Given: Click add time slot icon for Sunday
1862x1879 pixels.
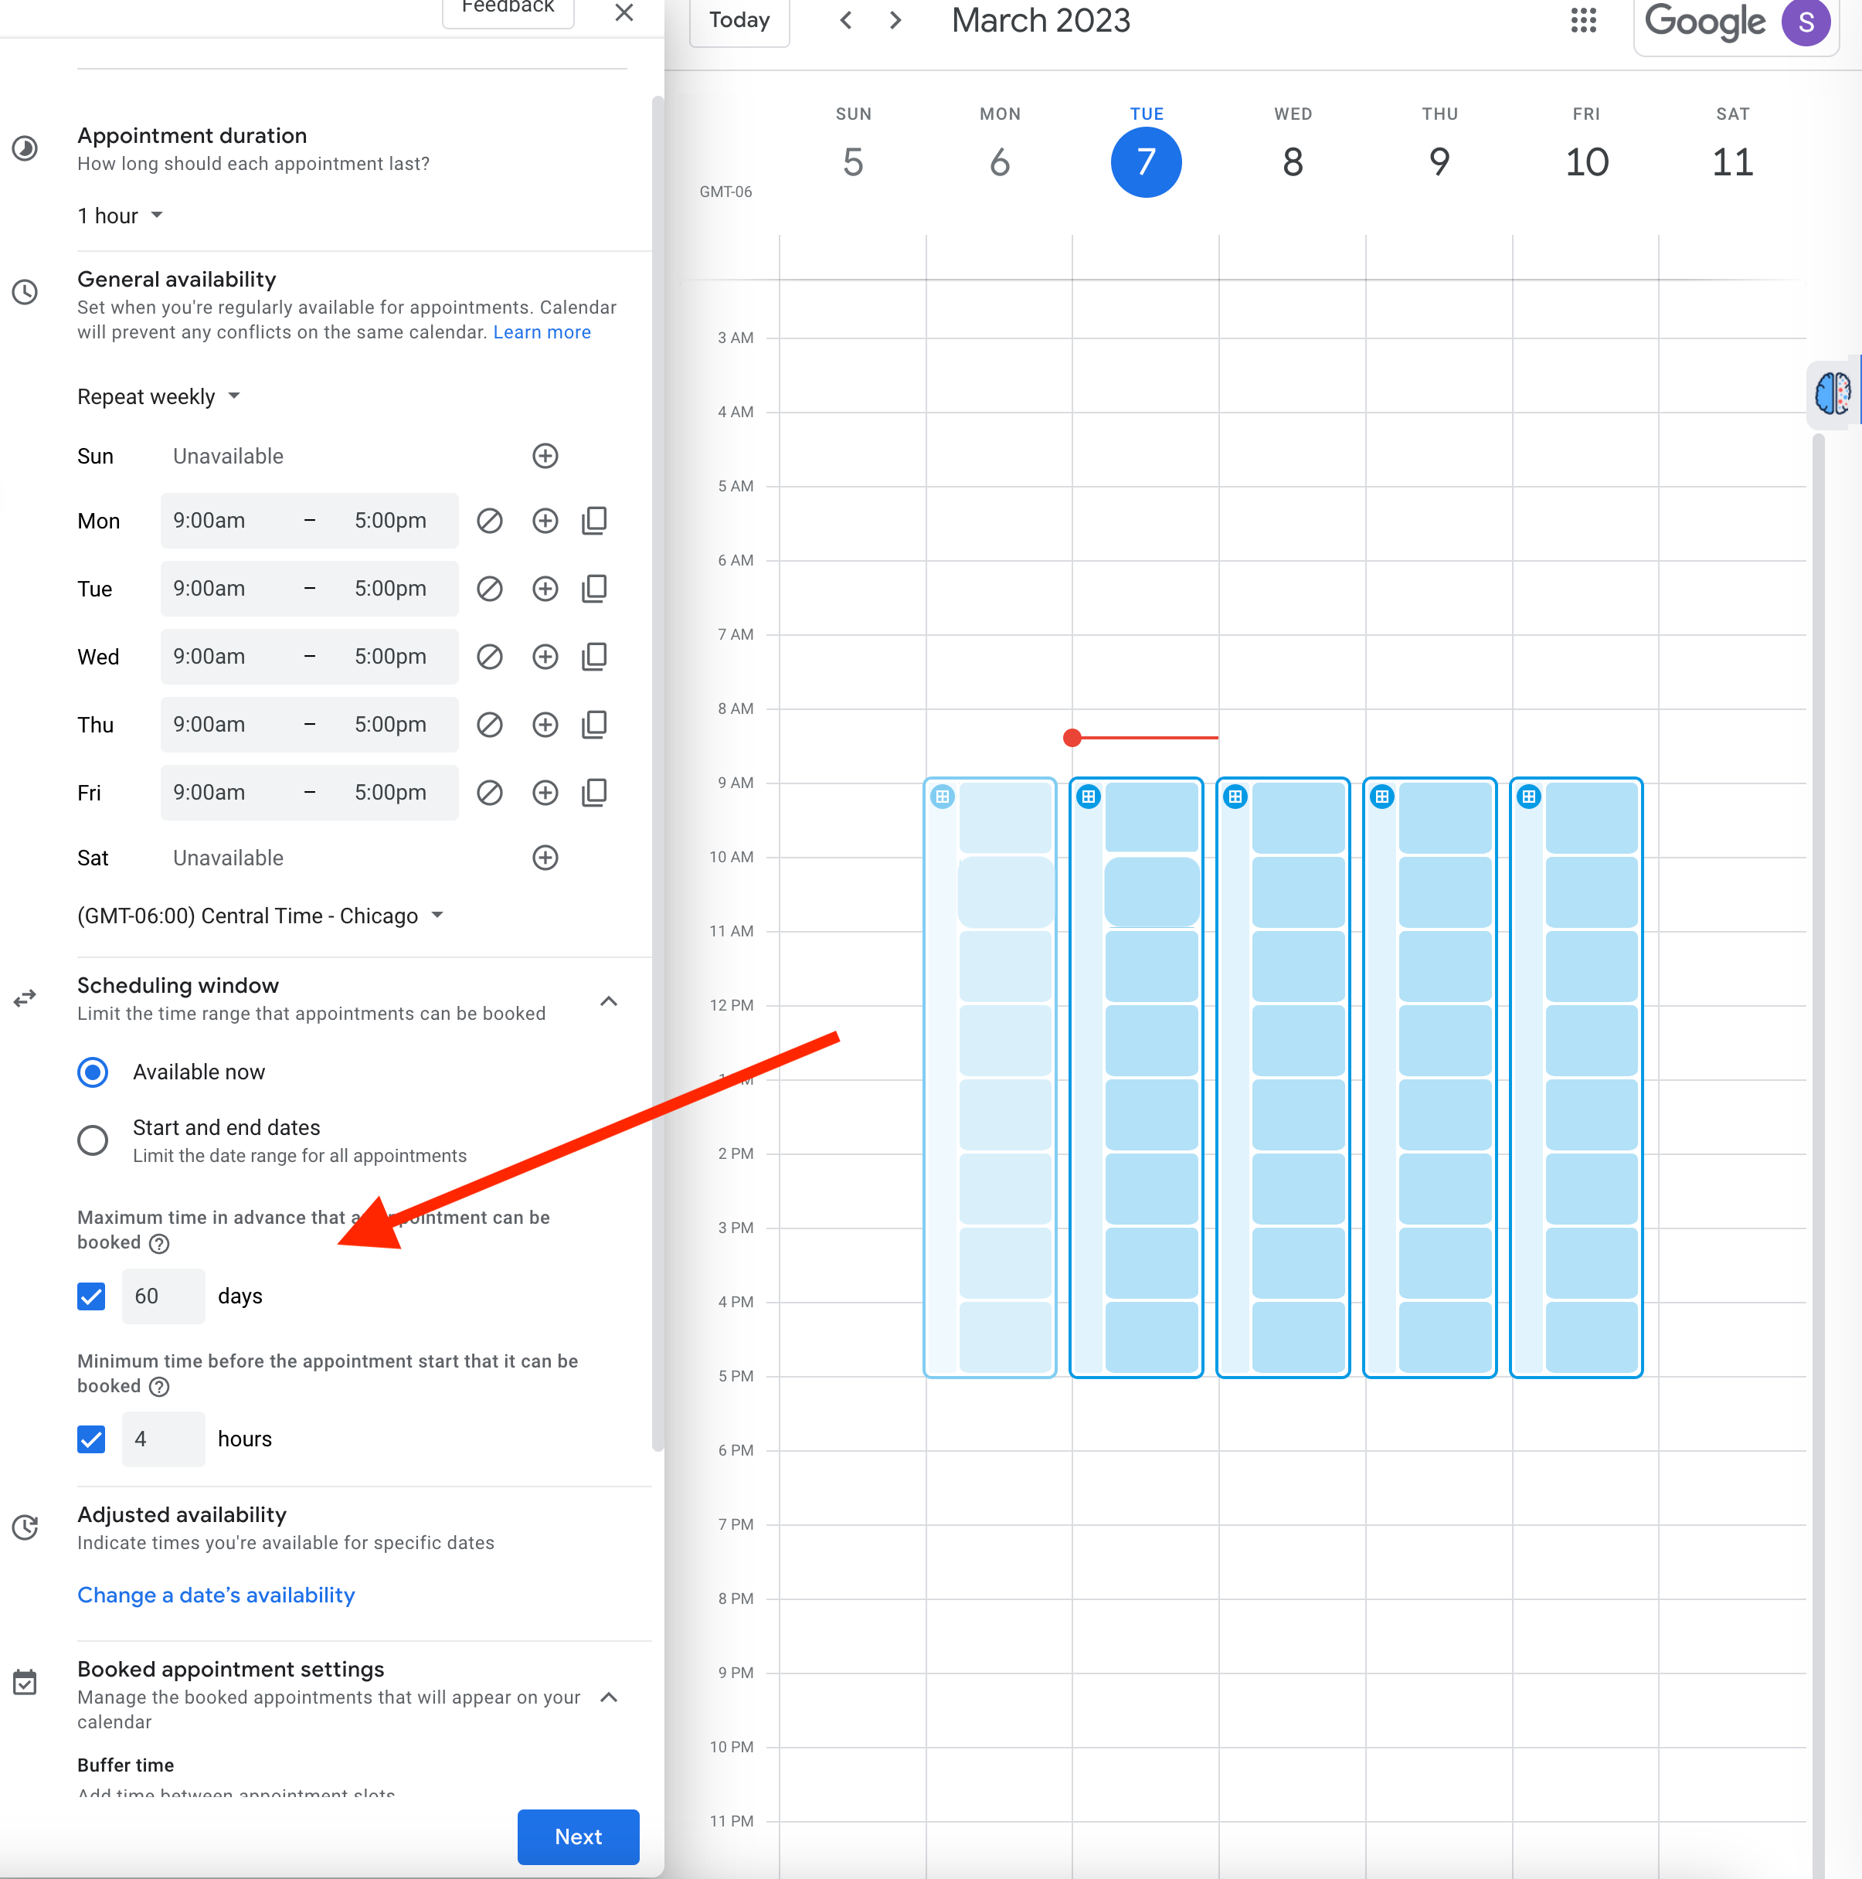Looking at the screenshot, I should [544, 457].
